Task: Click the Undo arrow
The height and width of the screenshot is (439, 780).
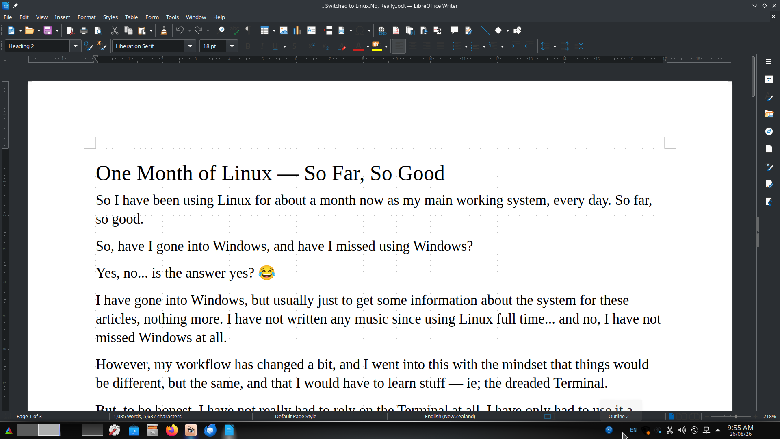Action: tap(180, 30)
